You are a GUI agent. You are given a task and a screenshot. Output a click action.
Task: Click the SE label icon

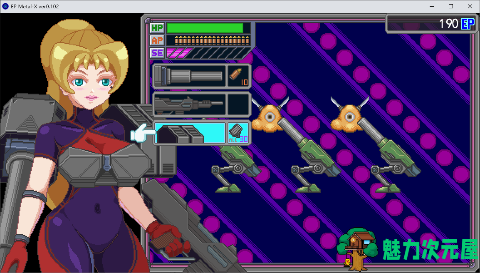157,53
